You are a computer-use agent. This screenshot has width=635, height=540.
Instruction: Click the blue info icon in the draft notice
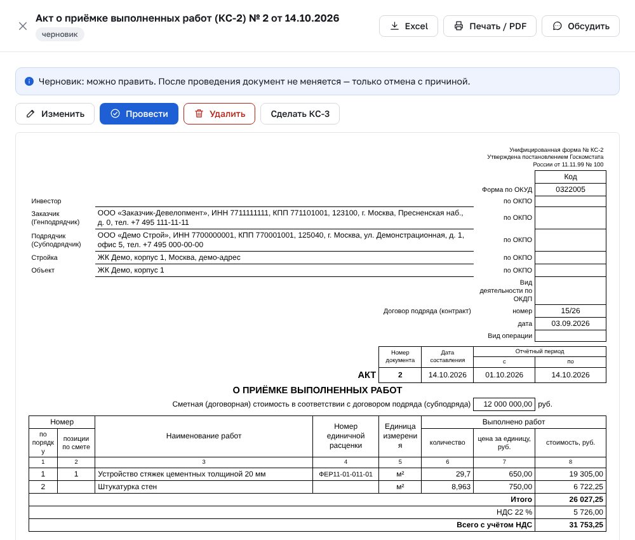(x=29, y=81)
